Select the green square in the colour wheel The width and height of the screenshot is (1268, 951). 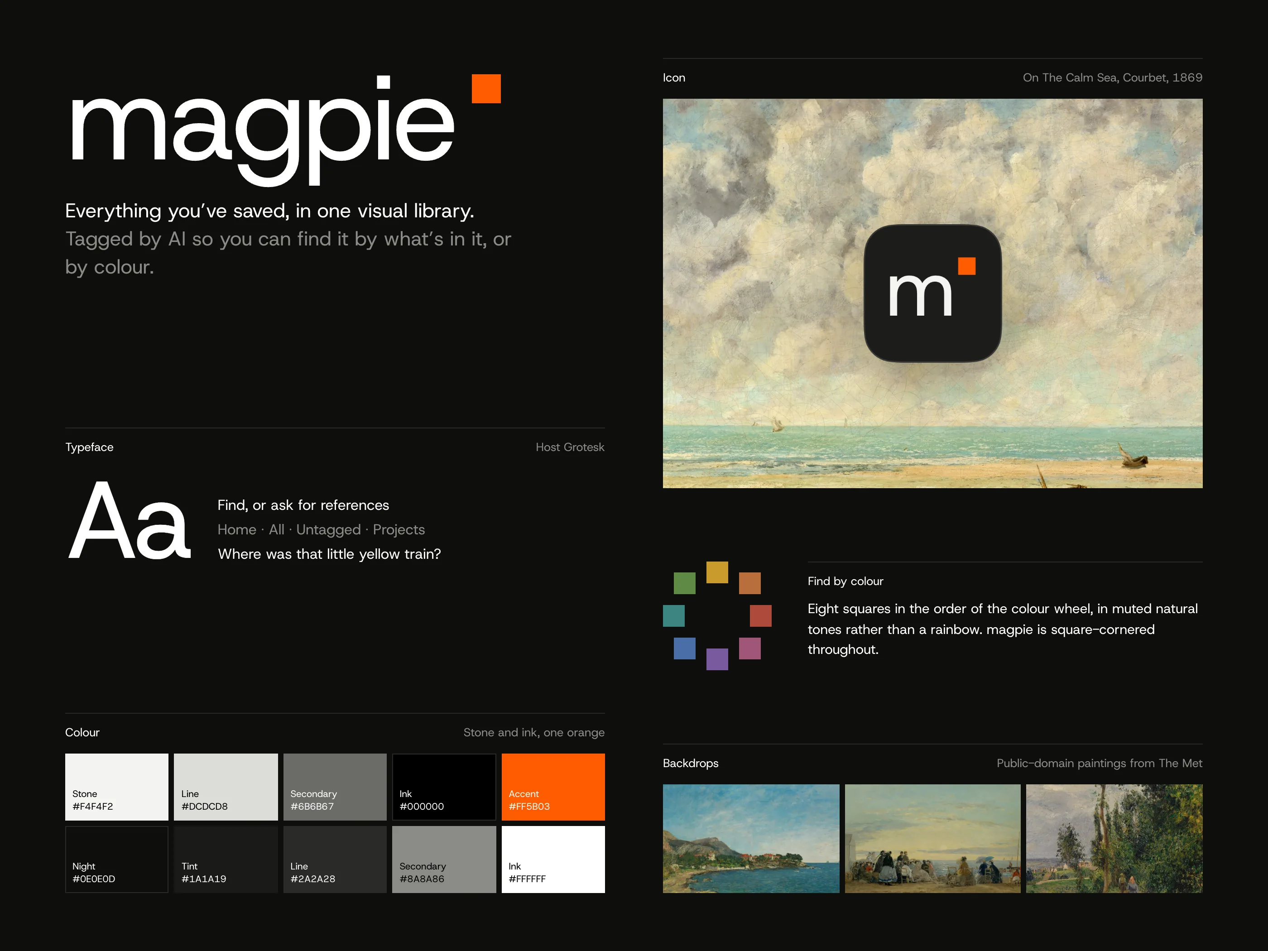coord(684,583)
